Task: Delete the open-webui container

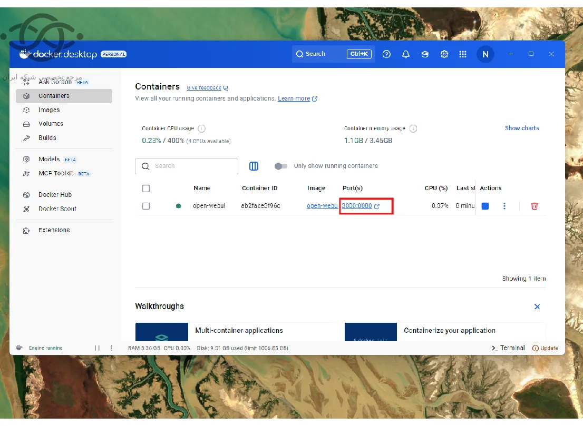Action: tap(535, 206)
